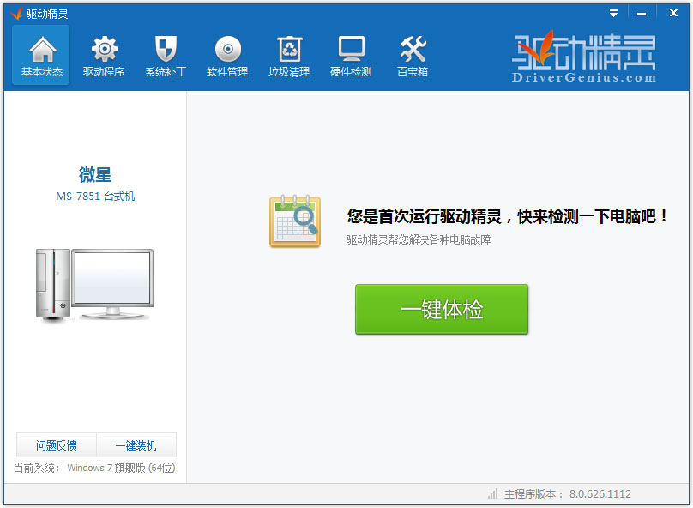This screenshot has width=693, height=508.
Task: Click the Windows 7 旗舰版 (64位) system text
Action: coord(121,468)
